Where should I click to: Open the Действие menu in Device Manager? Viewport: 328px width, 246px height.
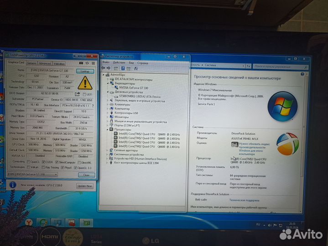119,62
